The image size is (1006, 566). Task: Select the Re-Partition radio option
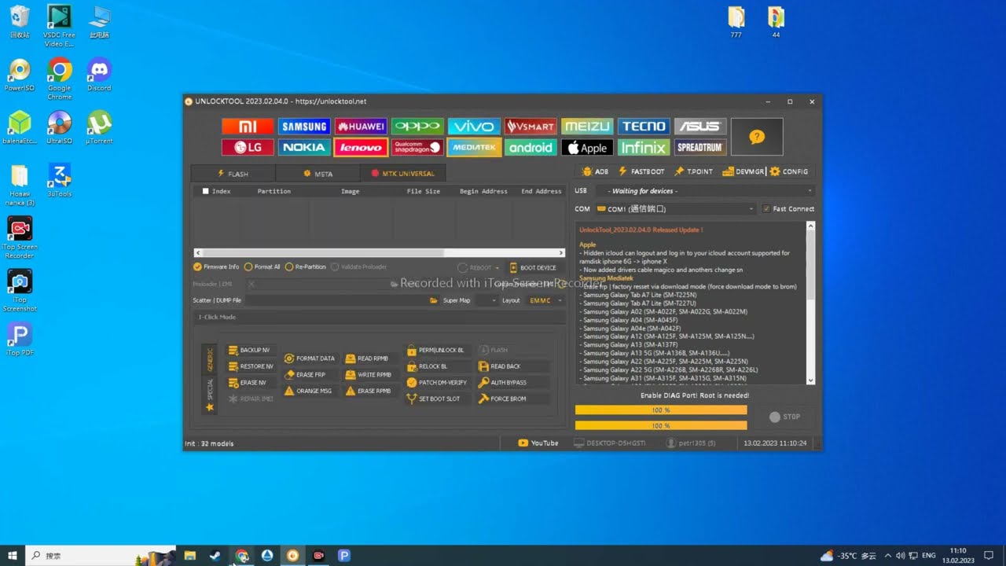coord(306,267)
